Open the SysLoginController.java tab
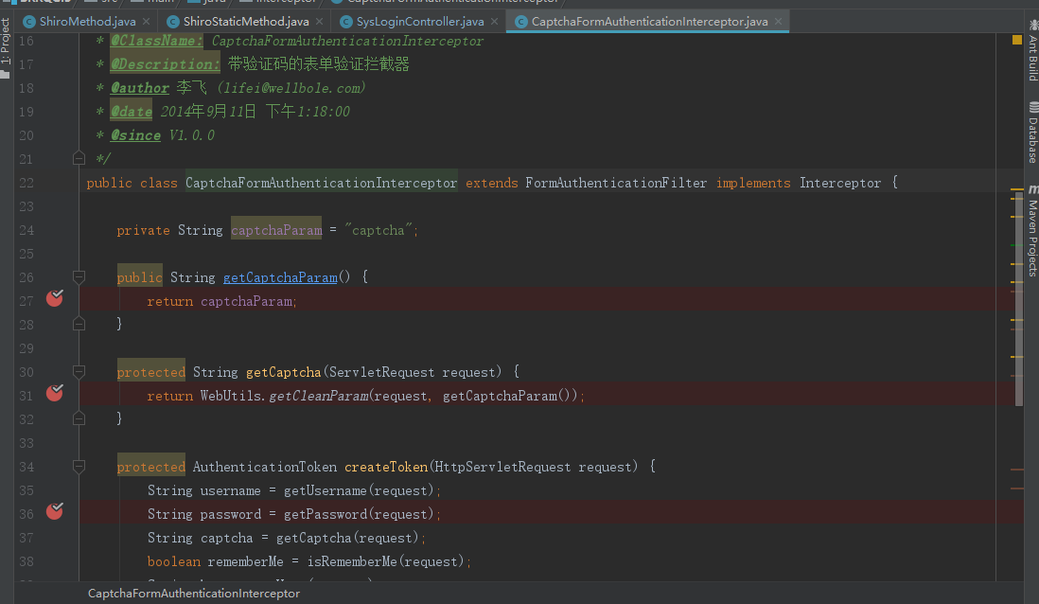This screenshot has width=1039, height=604. point(420,21)
